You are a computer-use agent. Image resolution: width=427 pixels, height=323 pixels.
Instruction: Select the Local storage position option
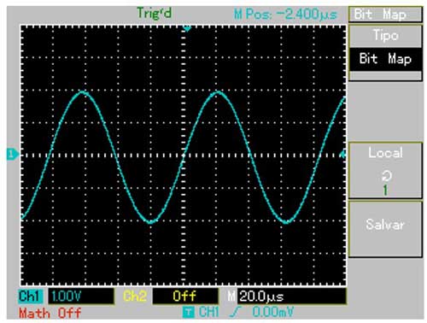(385, 170)
